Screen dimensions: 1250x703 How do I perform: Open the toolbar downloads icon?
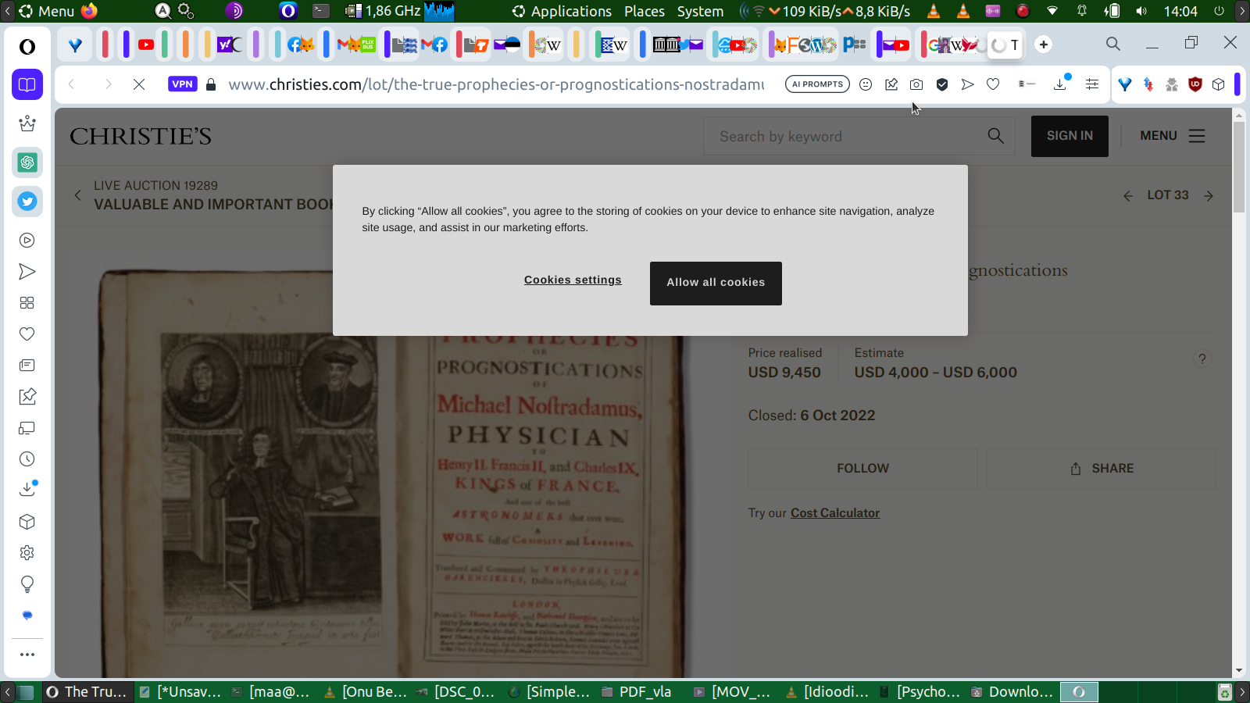[1060, 84]
